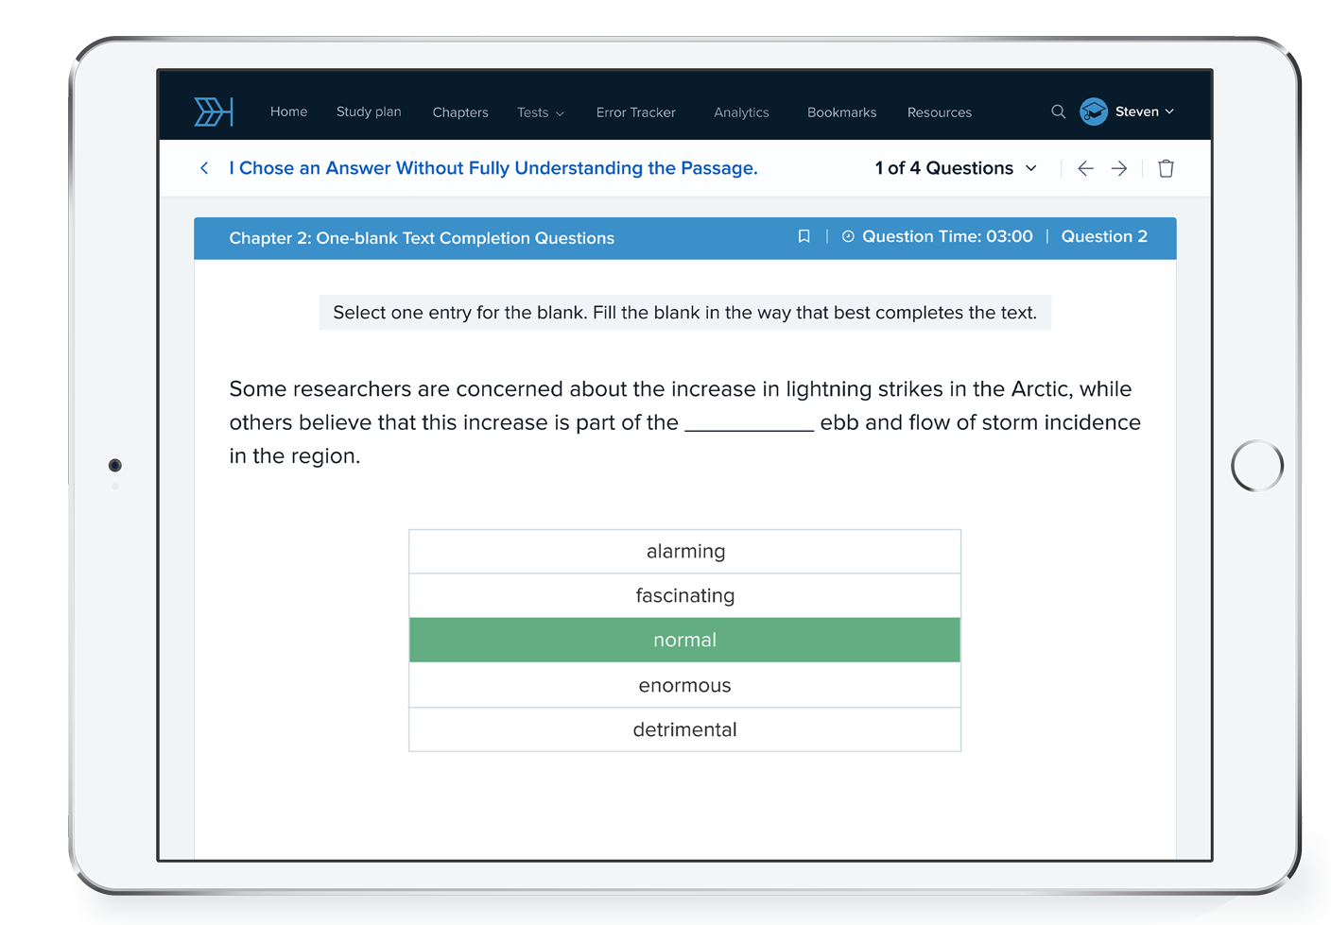Advance to next question arrow
1331x925 pixels.
tap(1119, 168)
